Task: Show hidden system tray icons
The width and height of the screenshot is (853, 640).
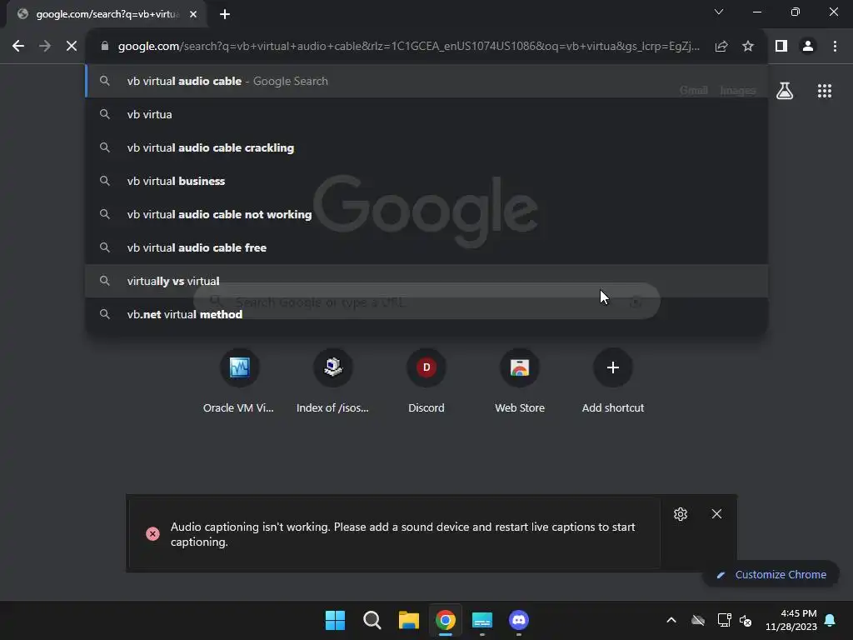Action: pyautogui.click(x=671, y=620)
